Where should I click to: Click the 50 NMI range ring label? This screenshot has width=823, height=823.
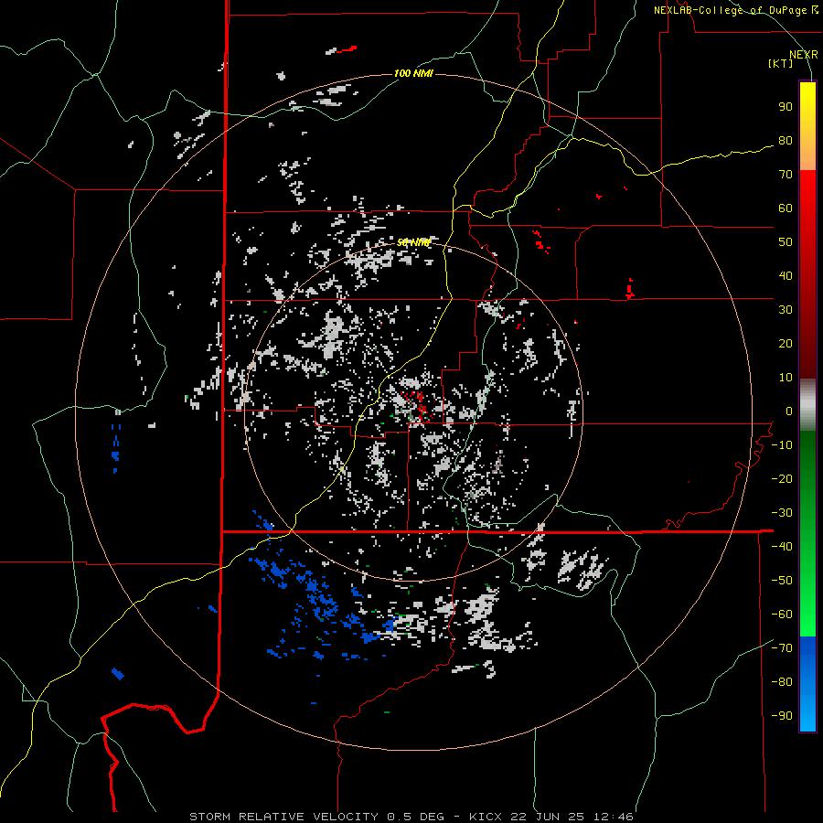pos(413,242)
